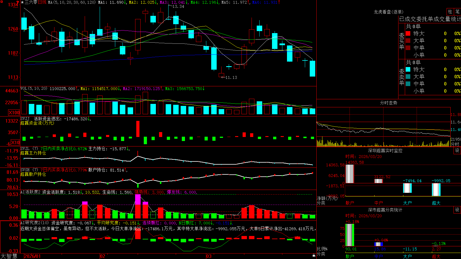Click the small red square icon in top-left corner

[1, 1]
